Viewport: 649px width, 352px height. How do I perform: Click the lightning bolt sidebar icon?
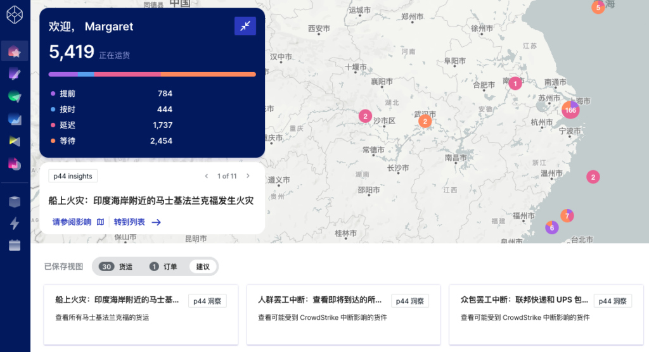[x=15, y=223]
